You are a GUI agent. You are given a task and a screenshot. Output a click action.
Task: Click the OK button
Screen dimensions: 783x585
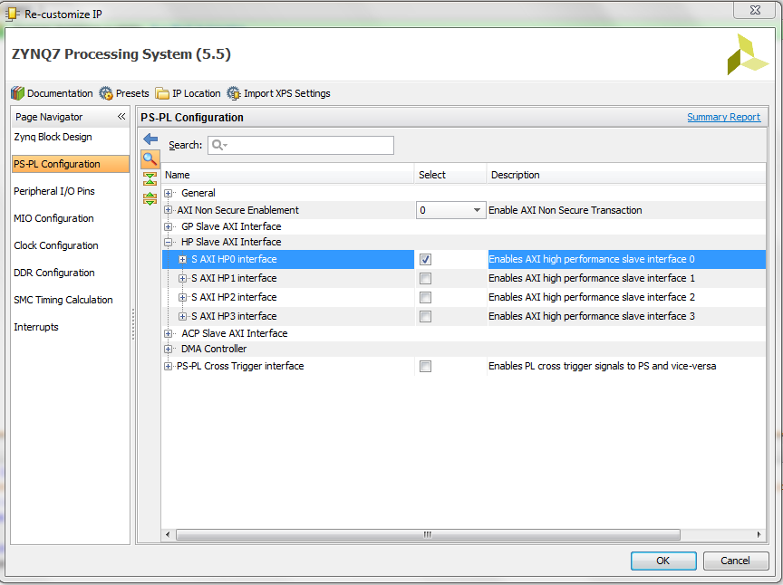[x=663, y=561]
